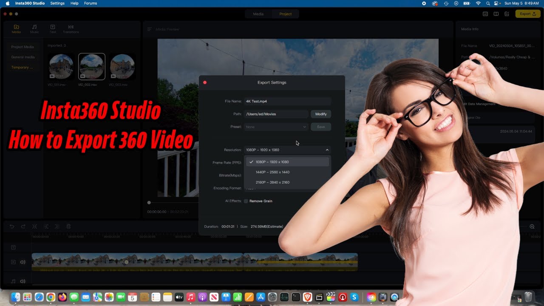Image resolution: width=544 pixels, height=306 pixels.
Task: Open the Insta360 Studio menu
Action: pyautogui.click(x=29, y=3)
